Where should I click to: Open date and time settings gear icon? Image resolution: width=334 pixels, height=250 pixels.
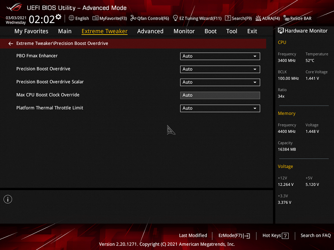pyautogui.click(x=58, y=17)
